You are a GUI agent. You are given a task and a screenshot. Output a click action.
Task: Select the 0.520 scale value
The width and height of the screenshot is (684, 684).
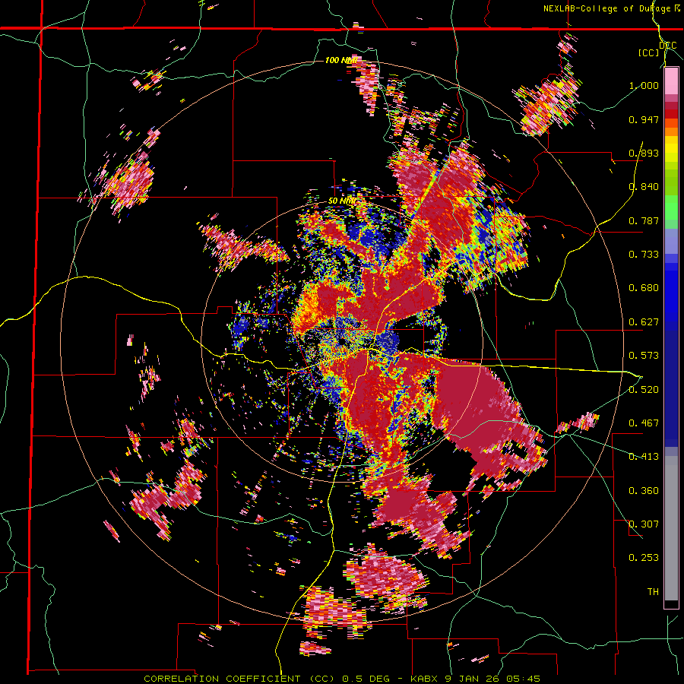tap(644, 390)
